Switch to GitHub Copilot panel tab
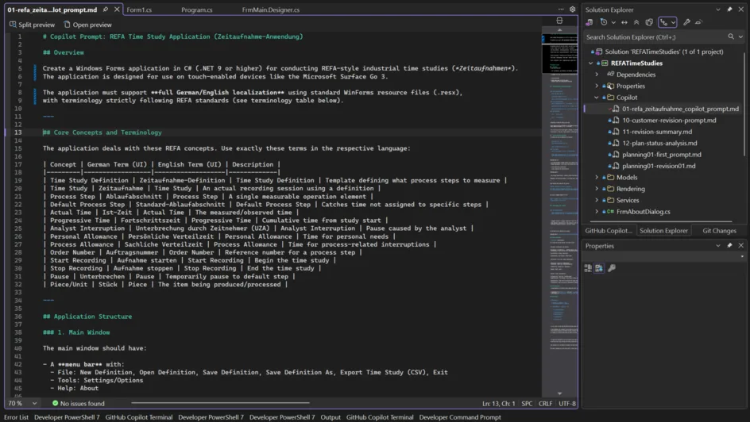Screen dimensions: 750x422 tap(609, 231)
